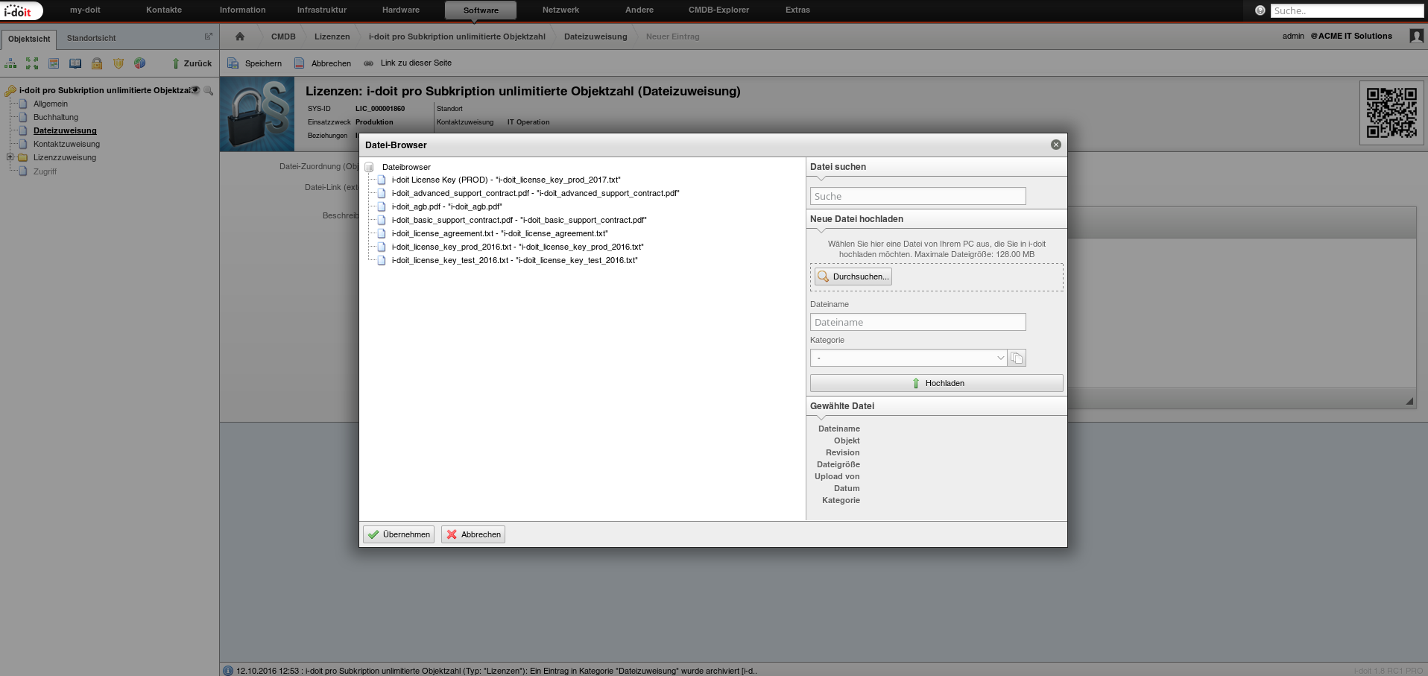1428x676 pixels.
Task: Toggle the eye icon in the object tree header
Action: (x=195, y=89)
